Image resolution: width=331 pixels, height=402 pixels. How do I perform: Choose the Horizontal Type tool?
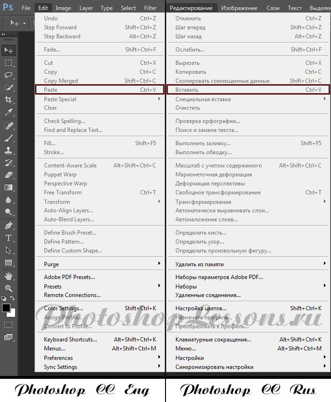coord(9,238)
